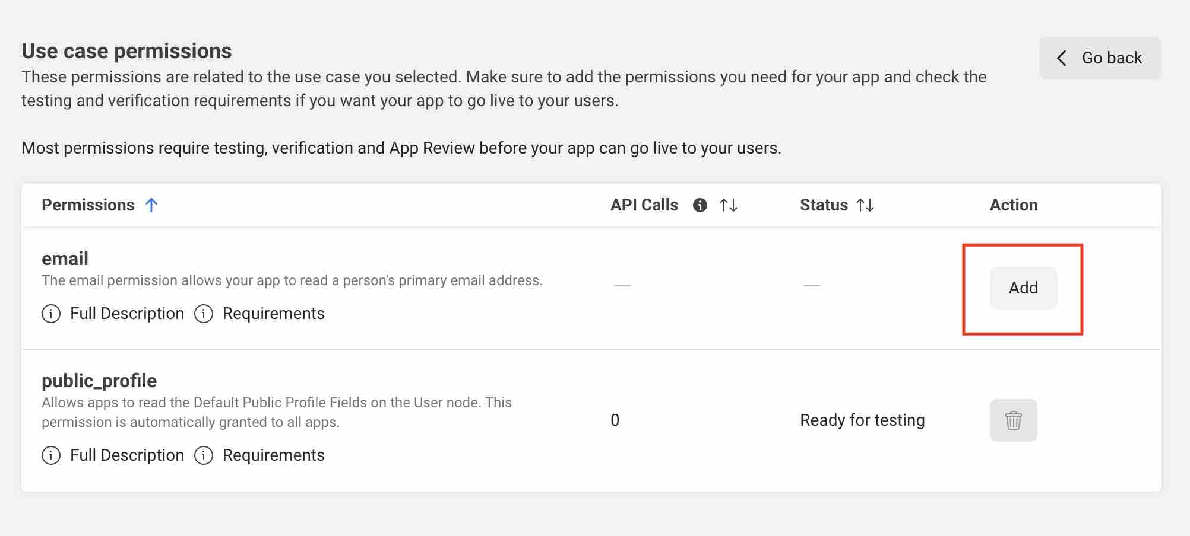The width and height of the screenshot is (1190, 536).
Task: Click info icon before public_profile's Full Description
Action: pos(51,455)
